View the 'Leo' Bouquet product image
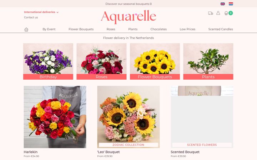This screenshot has width=257, height=160. [x=128, y=117]
